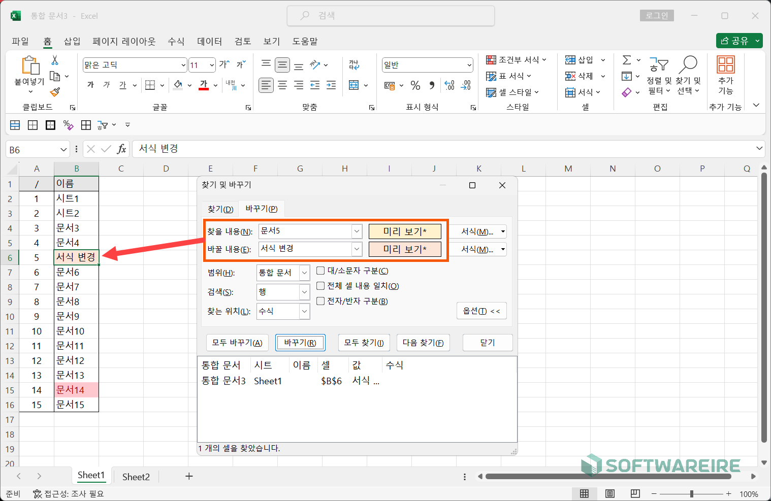Click the increase indent icon
Viewport: 771px width, 501px height.
[331, 85]
